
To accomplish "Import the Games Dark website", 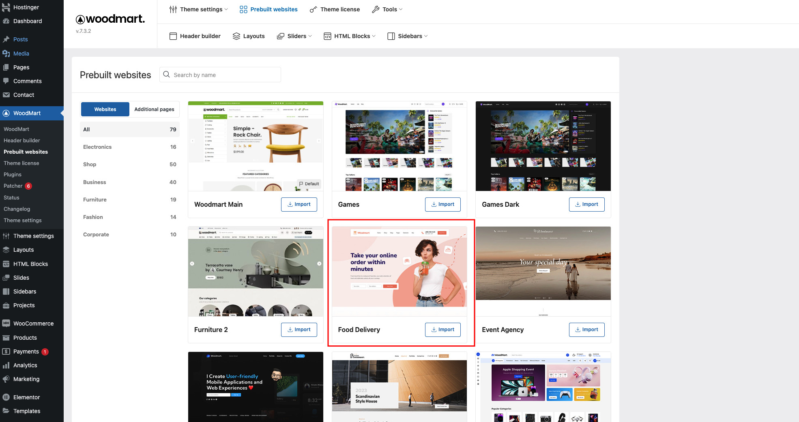I will point(587,204).
